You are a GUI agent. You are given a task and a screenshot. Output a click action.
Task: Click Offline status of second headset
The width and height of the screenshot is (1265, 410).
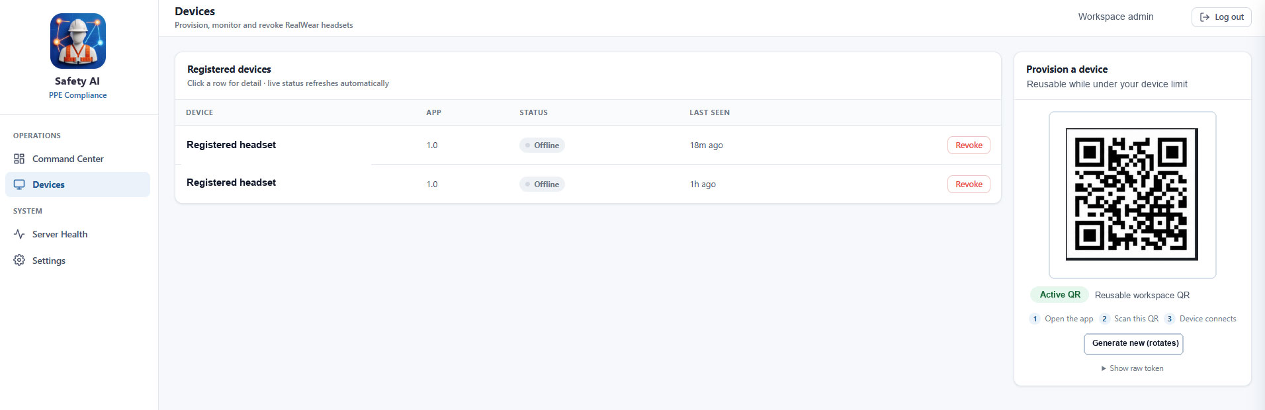542,184
